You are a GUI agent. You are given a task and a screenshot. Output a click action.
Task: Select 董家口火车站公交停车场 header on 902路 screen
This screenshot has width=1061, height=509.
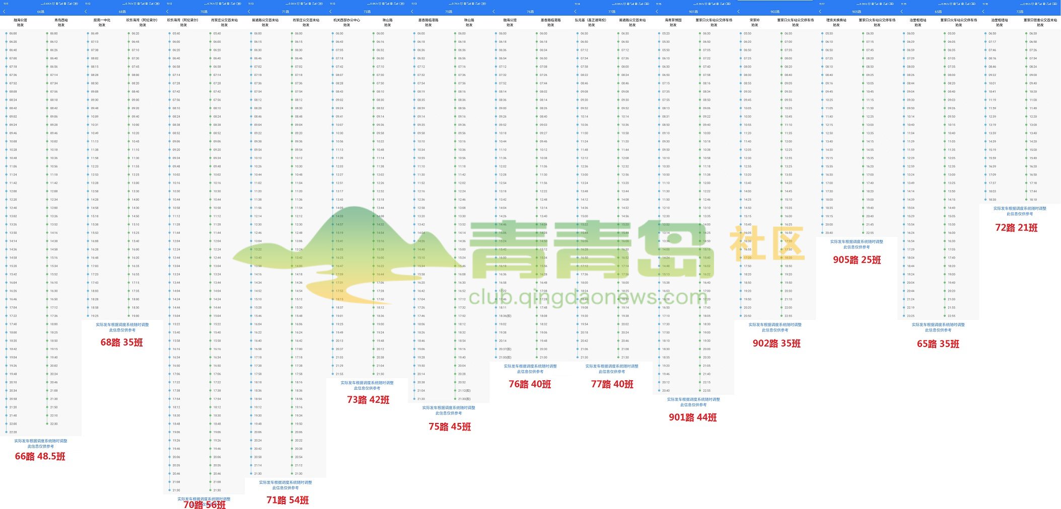[795, 23]
